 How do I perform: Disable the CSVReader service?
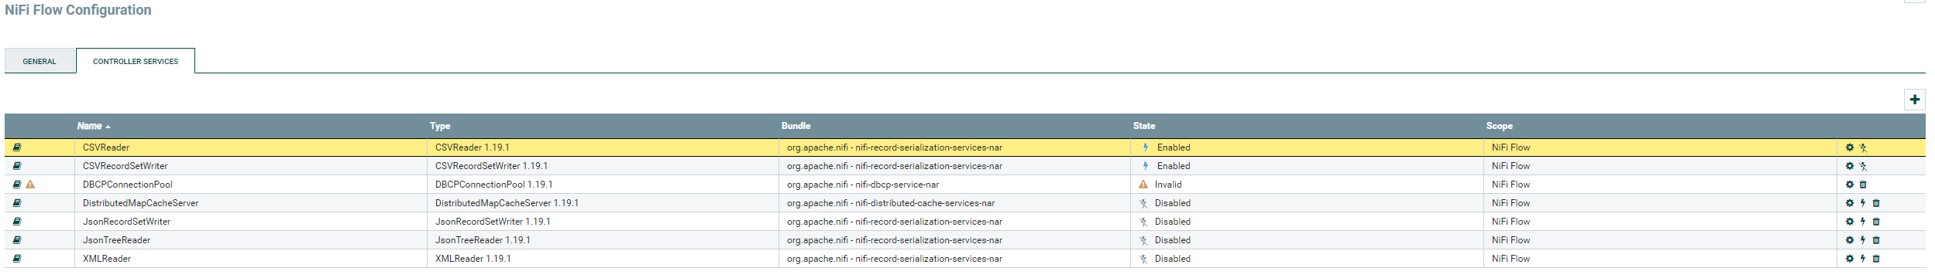click(x=1863, y=147)
